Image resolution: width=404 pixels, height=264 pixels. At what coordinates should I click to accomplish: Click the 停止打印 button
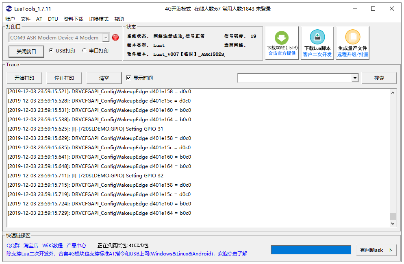pos(64,78)
